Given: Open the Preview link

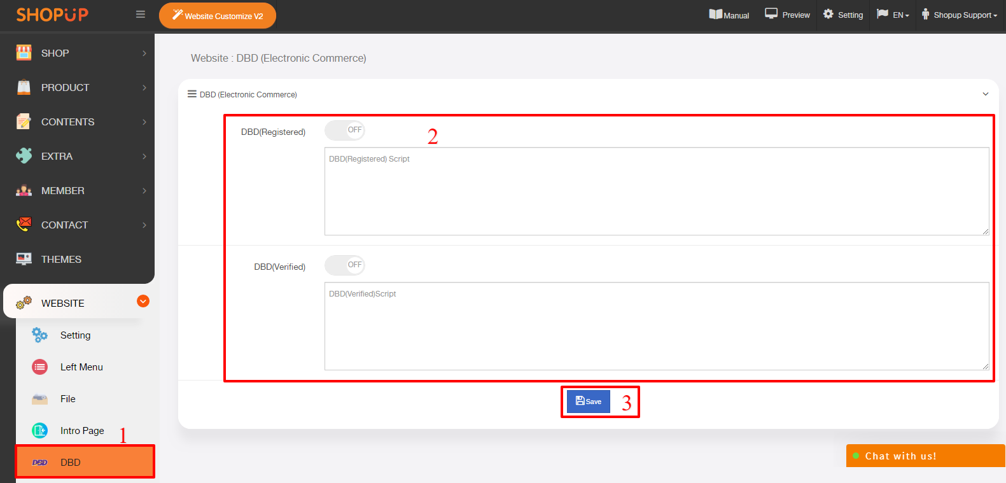Looking at the screenshot, I should click(788, 14).
